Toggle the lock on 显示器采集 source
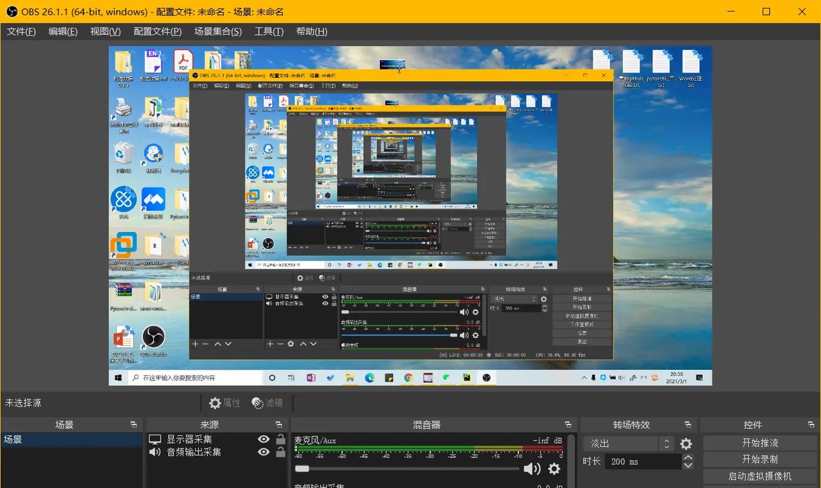 [x=280, y=439]
